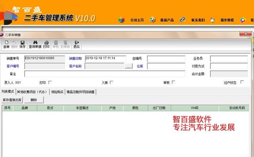Image resolution: width=254 pixels, height=157 pixels.
Task: Switch to the 保险购买 tab
Action: (57, 92)
